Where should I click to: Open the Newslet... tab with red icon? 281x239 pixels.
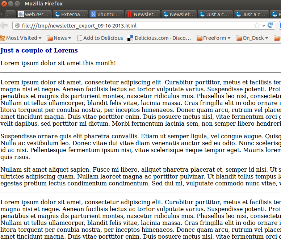143,14
